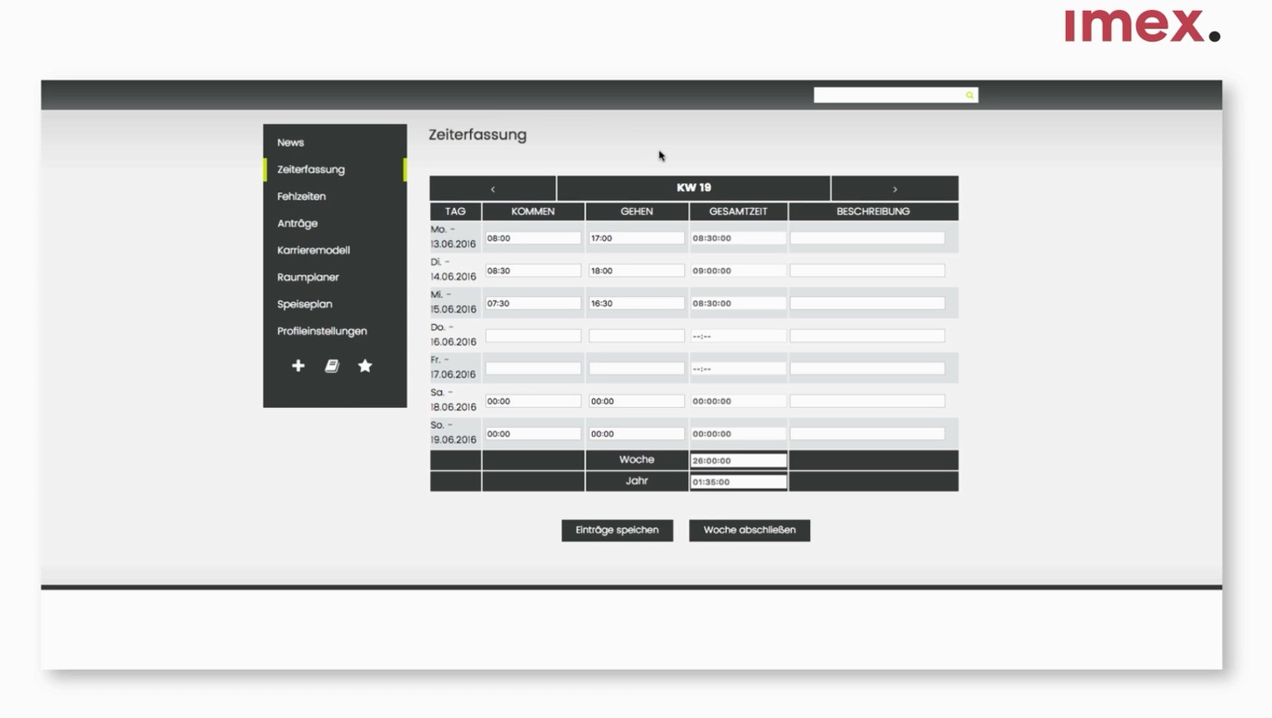
Task: Click the search magnifier icon
Action: pos(969,96)
